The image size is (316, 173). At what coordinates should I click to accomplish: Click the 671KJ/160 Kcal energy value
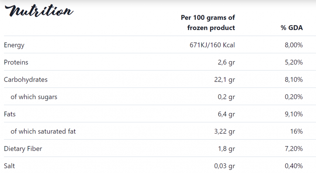[x=212, y=45]
